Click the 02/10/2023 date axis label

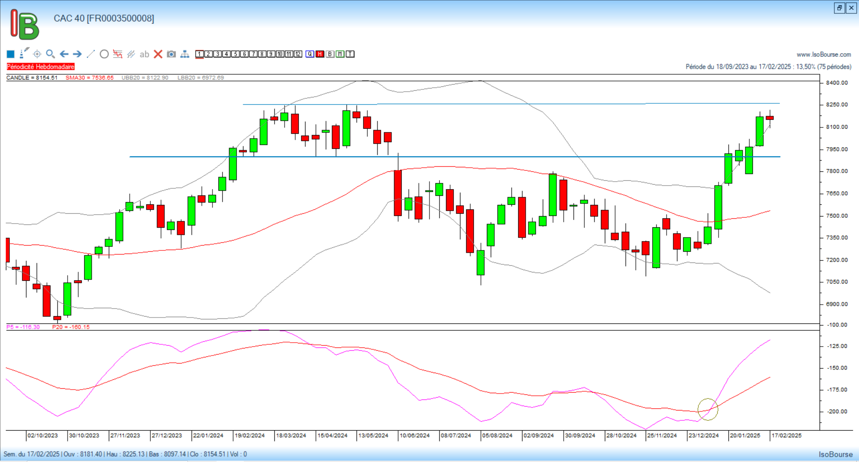(43, 435)
